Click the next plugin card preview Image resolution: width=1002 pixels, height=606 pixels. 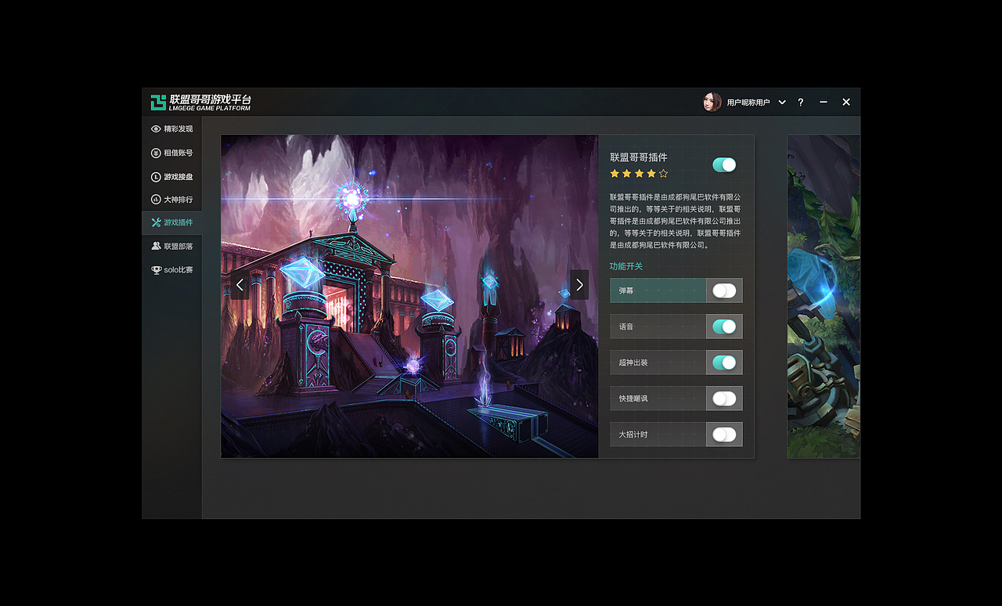pos(824,296)
